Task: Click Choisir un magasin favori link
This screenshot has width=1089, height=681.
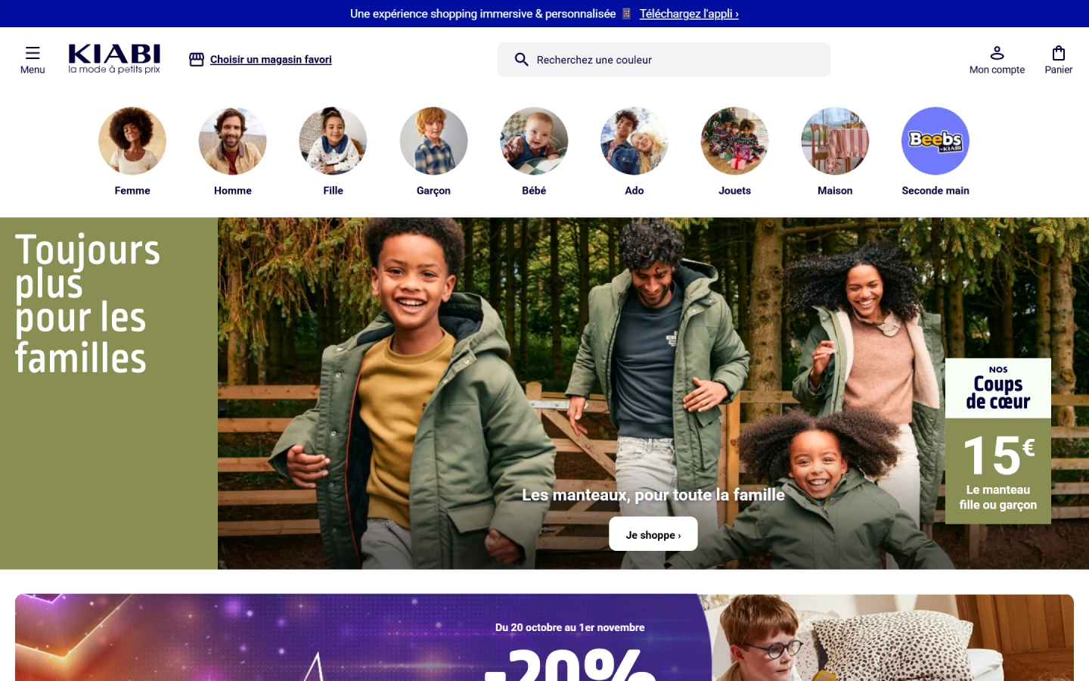Action: click(x=271, y=59)
